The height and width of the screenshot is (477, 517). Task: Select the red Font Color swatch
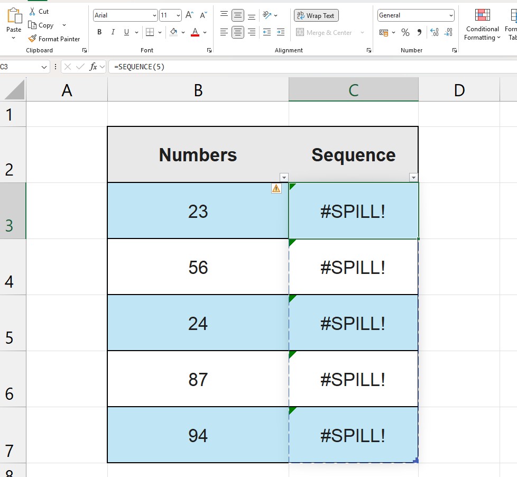tap(195, 35)
